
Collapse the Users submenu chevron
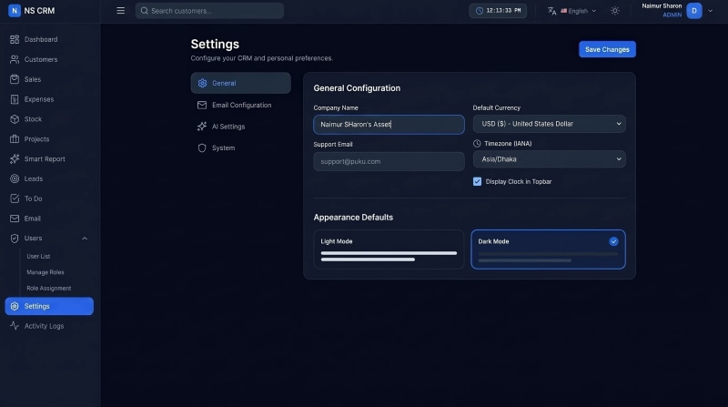(85, 239)
